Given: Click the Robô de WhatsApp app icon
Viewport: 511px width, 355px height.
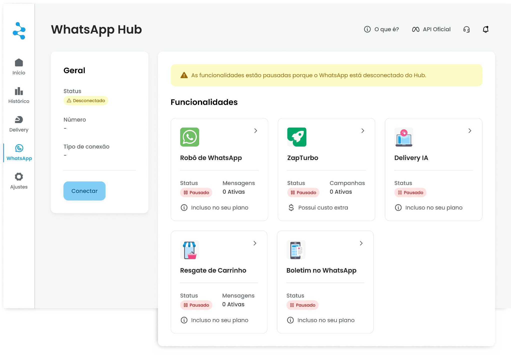Looking at the screenshot, I should (x=190, y=137).
